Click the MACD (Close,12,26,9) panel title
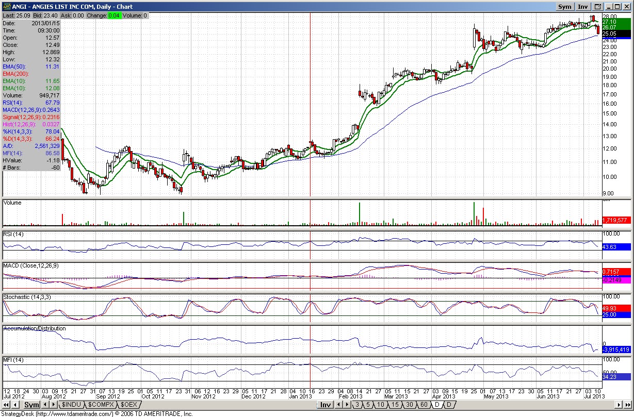Image resolution: width=634 pixels, height=417 pixels. (x=31, y=265)
